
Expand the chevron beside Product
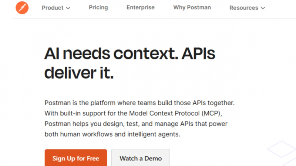pos(68,8)
